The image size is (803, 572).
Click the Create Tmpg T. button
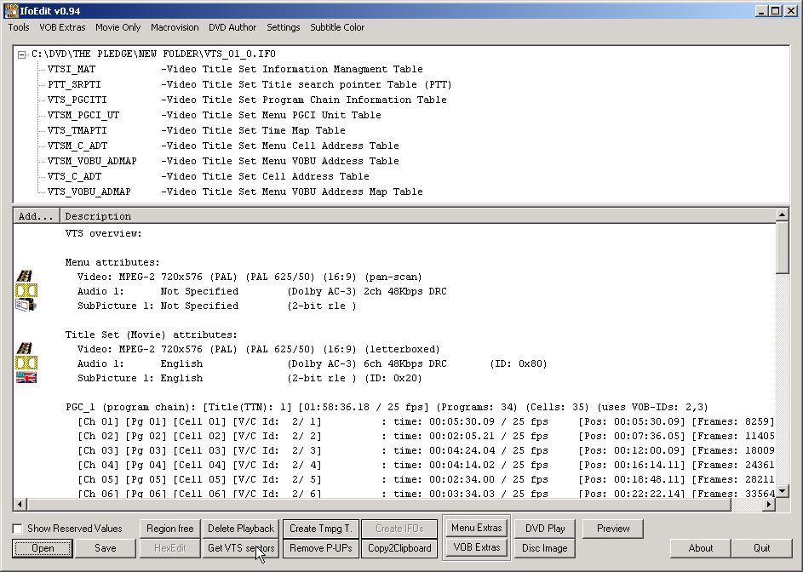pos(320,529)
